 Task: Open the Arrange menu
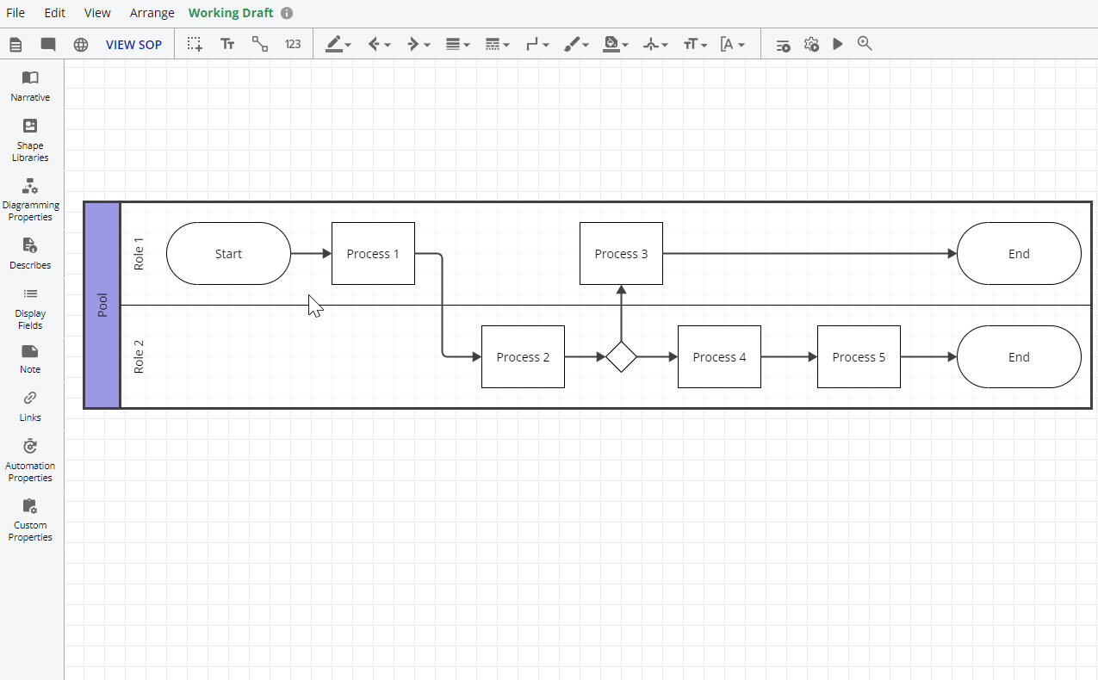[152, 13]
